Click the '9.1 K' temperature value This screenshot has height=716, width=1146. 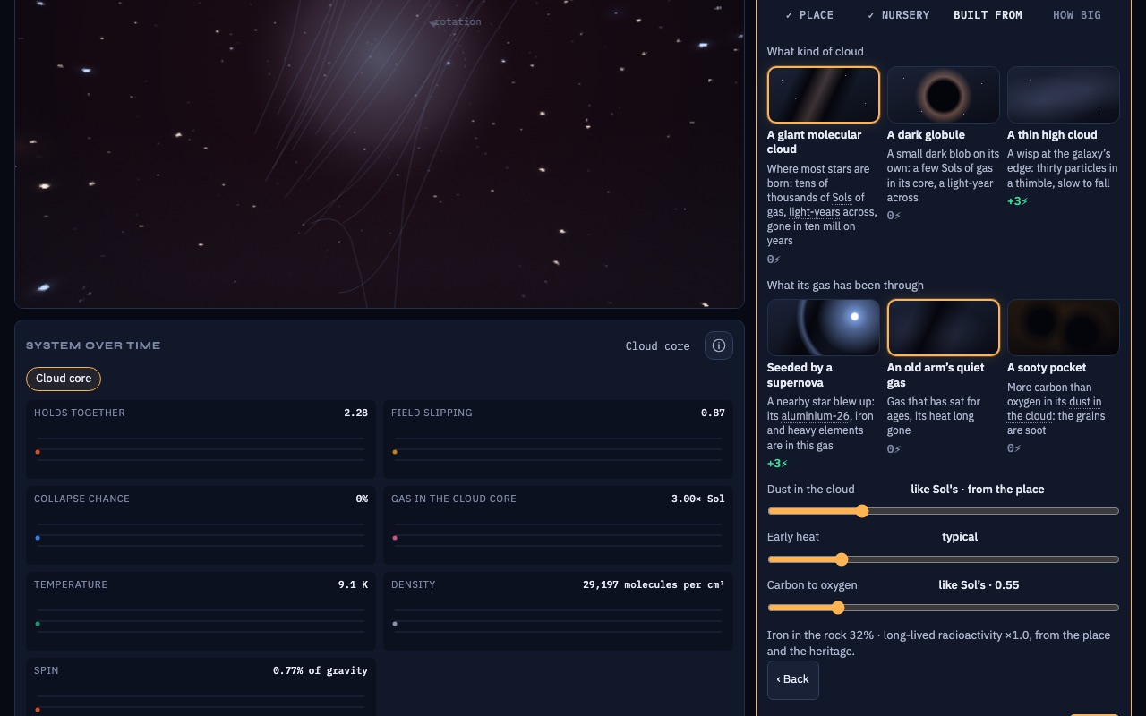coord(353,584)
